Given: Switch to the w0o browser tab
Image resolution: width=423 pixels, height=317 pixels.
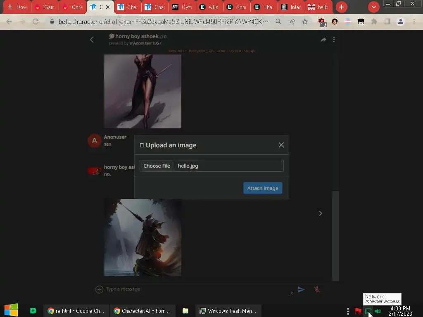Looking at the screenshot, I should tap(210, 7).
